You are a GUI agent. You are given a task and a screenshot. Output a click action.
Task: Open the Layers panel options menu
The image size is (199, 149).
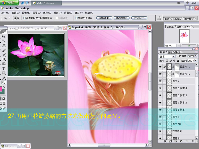coord(196,52)
